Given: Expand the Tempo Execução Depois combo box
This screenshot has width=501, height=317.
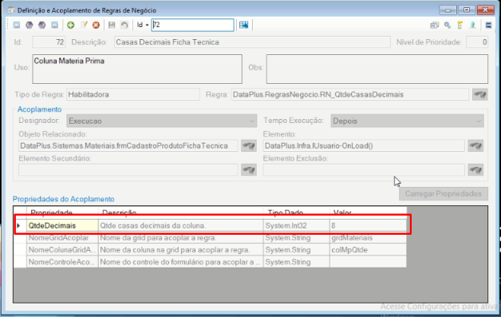Looking at the screenshot, I should click(x=407, y=121).
